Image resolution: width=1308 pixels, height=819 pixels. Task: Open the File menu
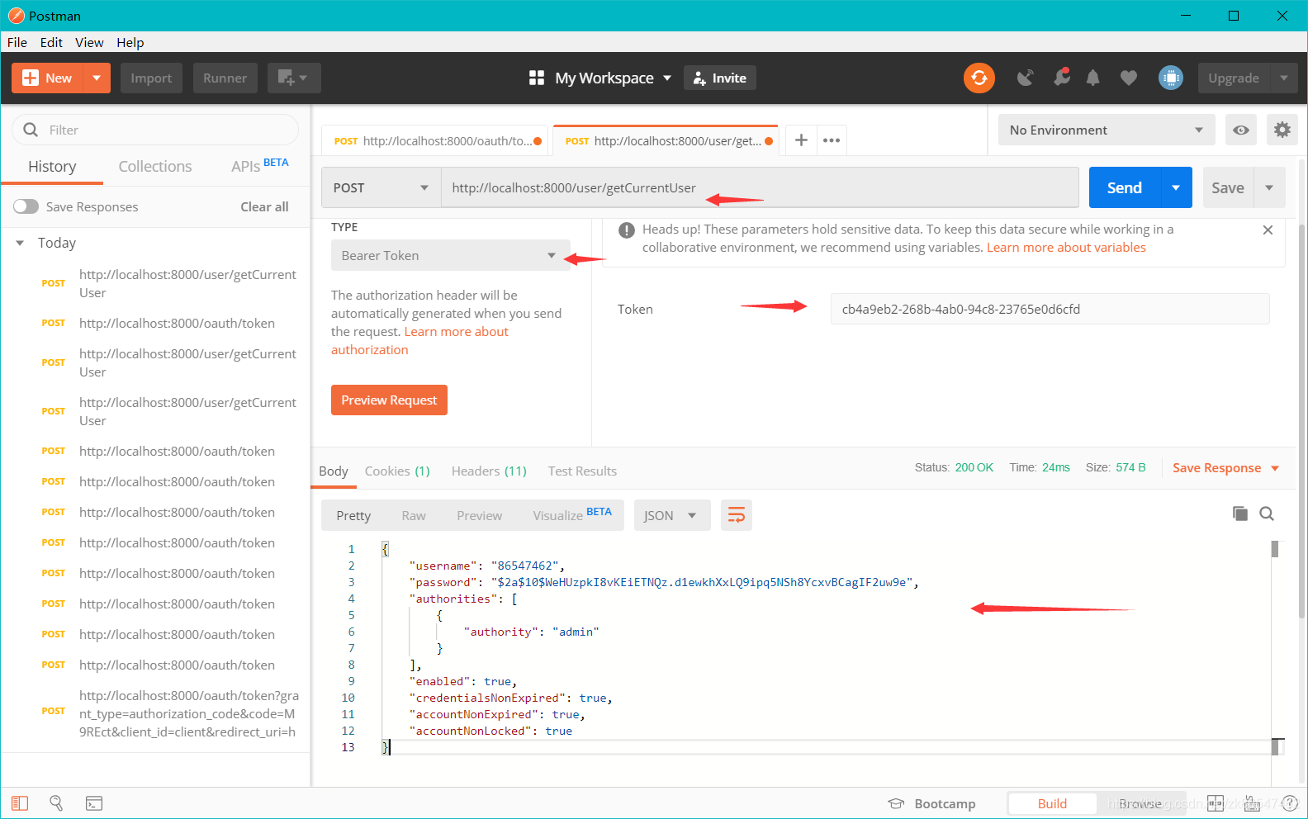tap(17, 42)
